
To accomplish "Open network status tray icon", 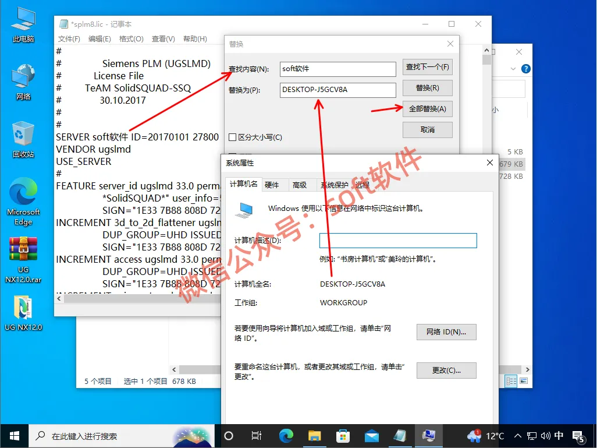I will (531, 436).
